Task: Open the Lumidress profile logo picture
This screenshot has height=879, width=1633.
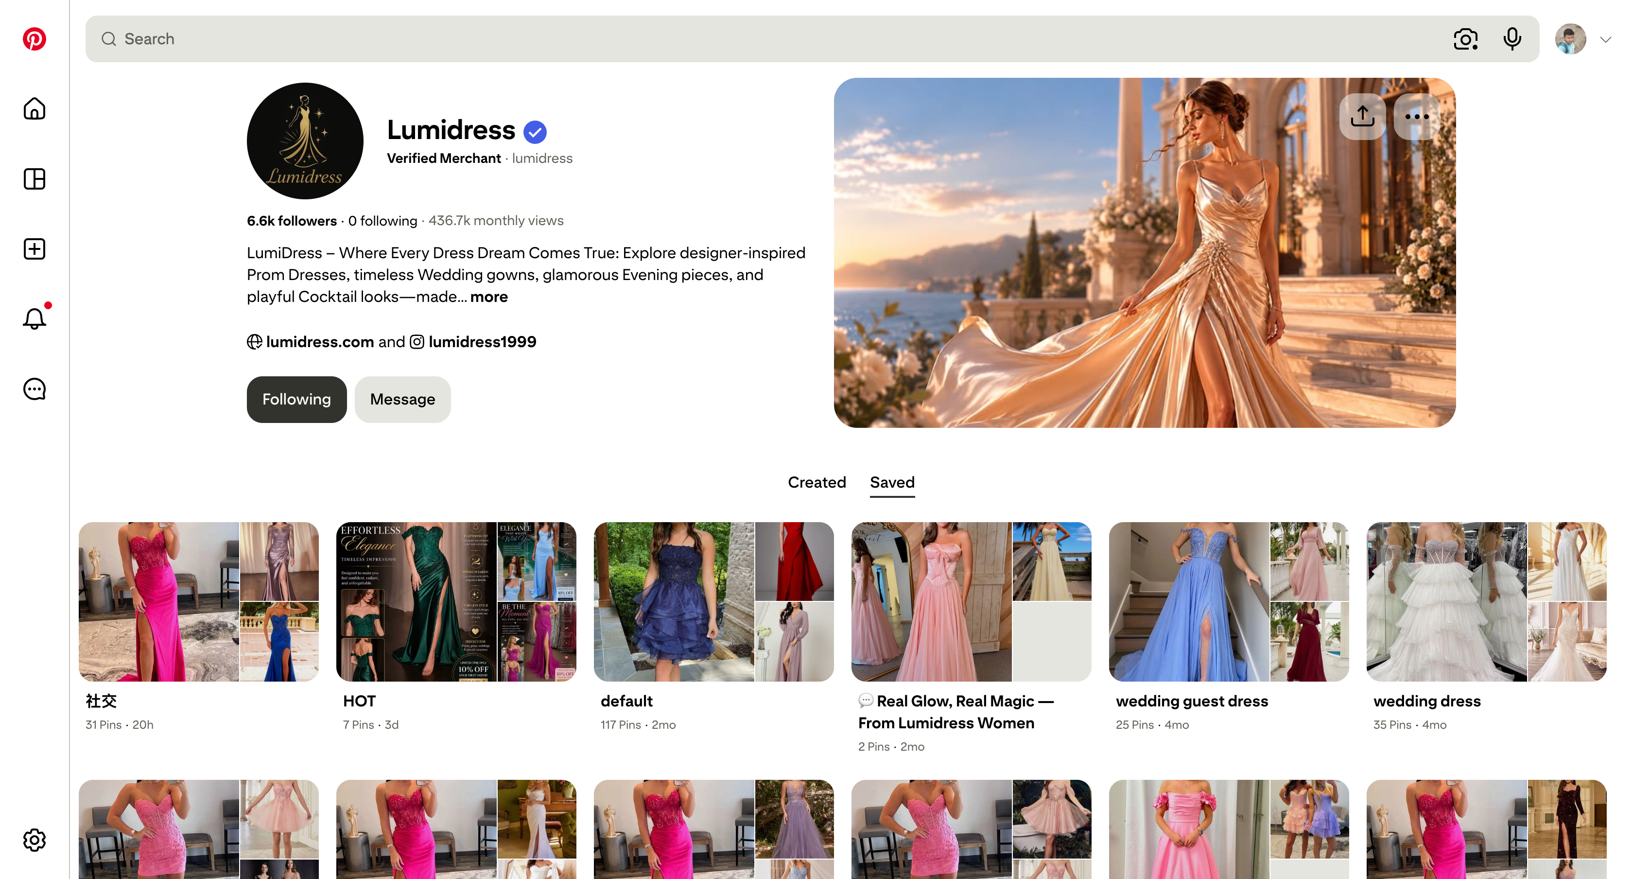Action: click(x=305, y=141)
